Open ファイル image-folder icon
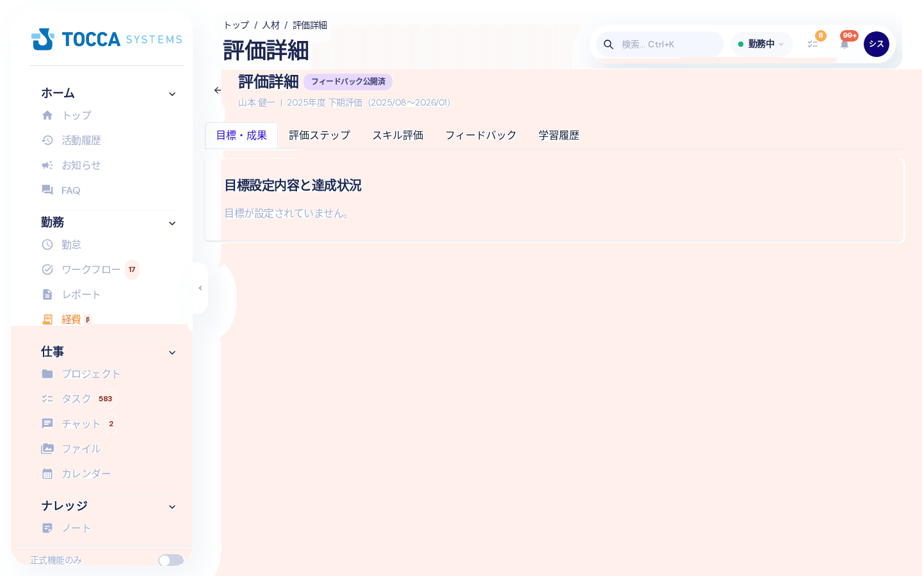 pyautogui.click(x=47, y=449)
